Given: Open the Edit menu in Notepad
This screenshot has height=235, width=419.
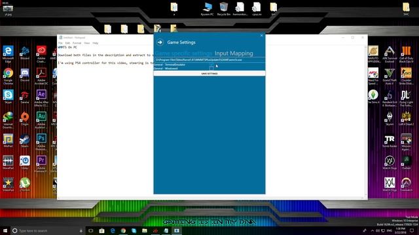Looking at the screenshot, I should point(67,43).
